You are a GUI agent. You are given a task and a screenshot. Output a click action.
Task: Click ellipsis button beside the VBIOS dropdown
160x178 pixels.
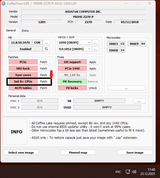click(x=95, y=43)
